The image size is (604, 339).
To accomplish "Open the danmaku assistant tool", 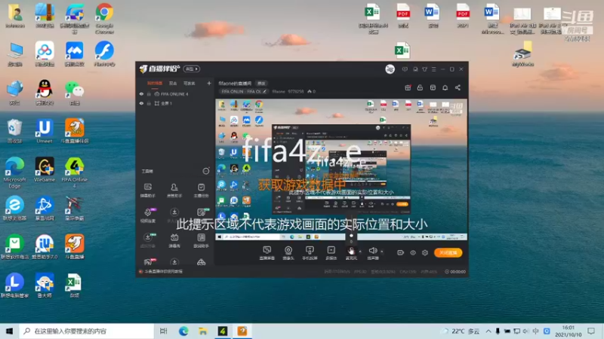I will (148, 191).
